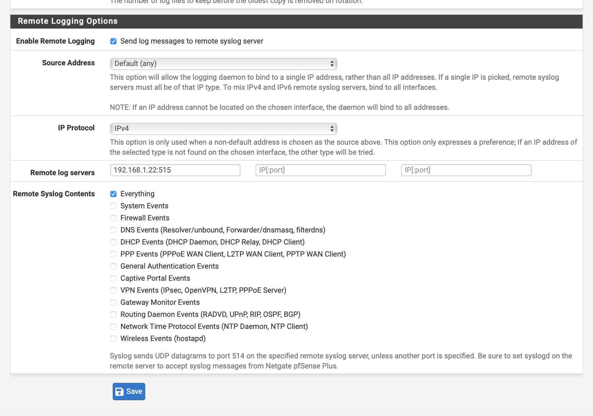This screenshot has width=593, height=416.
Task: Check General Authentication Events
Action: click(x=113, y=266)
